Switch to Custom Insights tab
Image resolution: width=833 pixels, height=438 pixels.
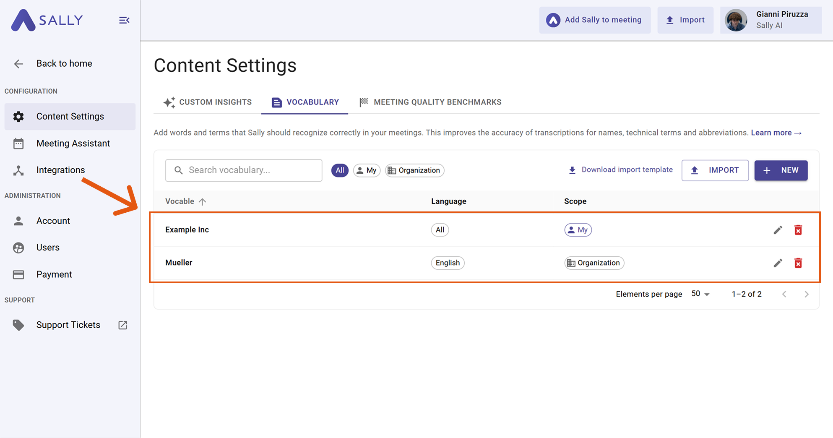click(208, 102)
